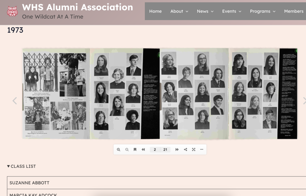Open the page with Suzanne Abbott's portrait
This screenshot has height=196, width=306.
[125, 94]
